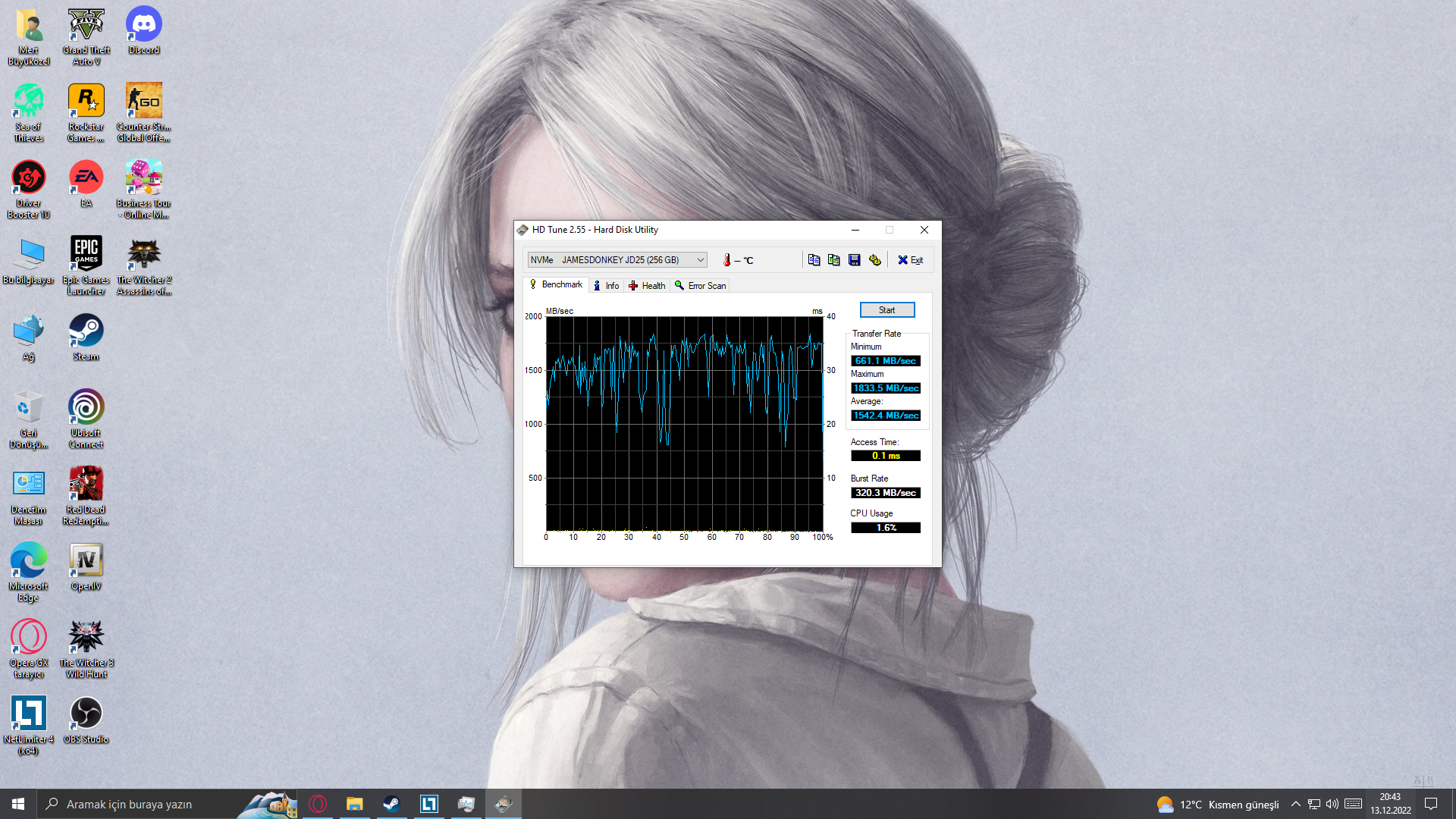
Task: Click the thermometer temperature indicator
Action: click(x=726, y=260)
